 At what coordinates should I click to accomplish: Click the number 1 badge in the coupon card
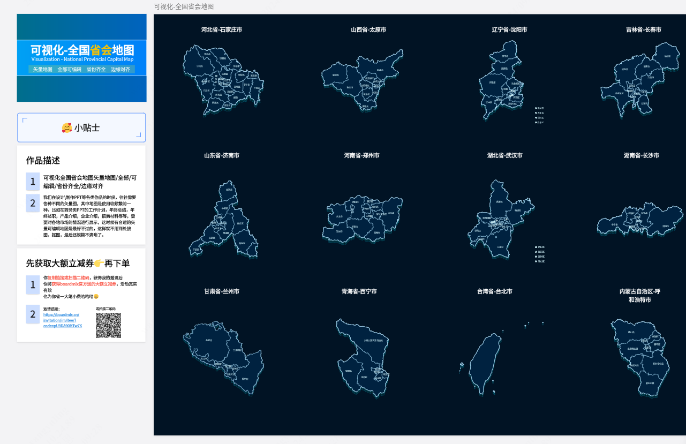pyautogui.click(x=33, y=285)
